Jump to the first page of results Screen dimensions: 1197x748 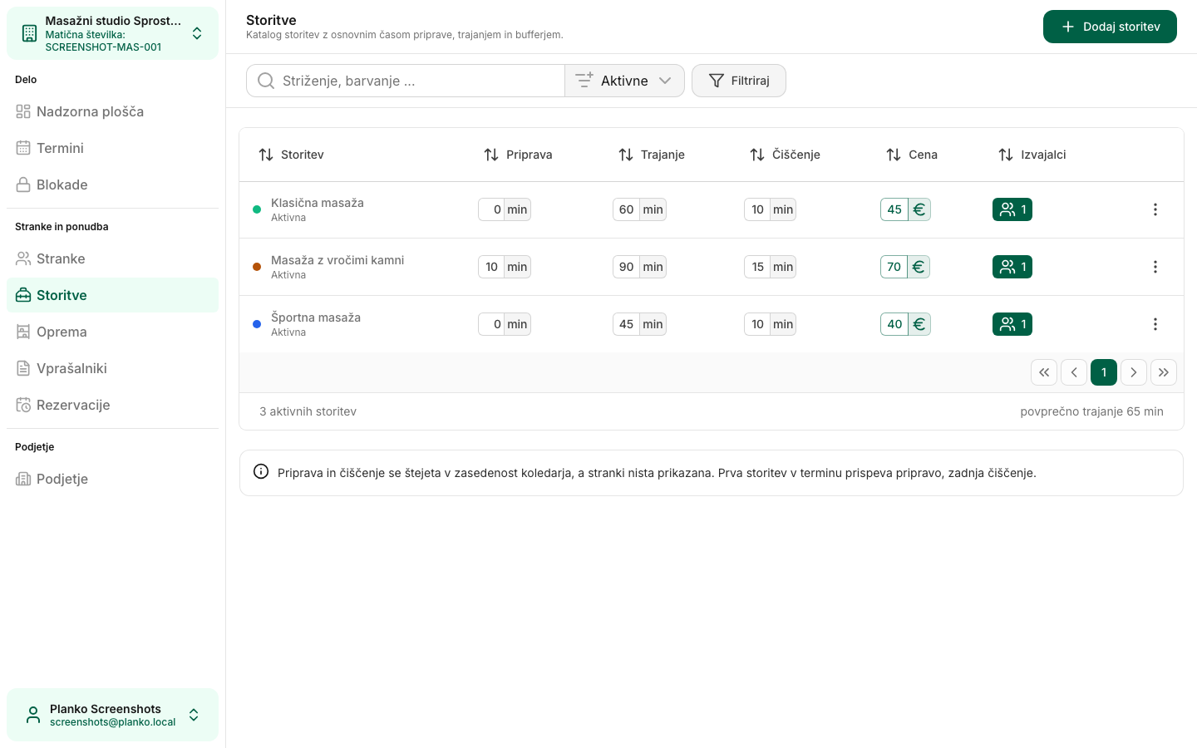(x=1044, y=372)
